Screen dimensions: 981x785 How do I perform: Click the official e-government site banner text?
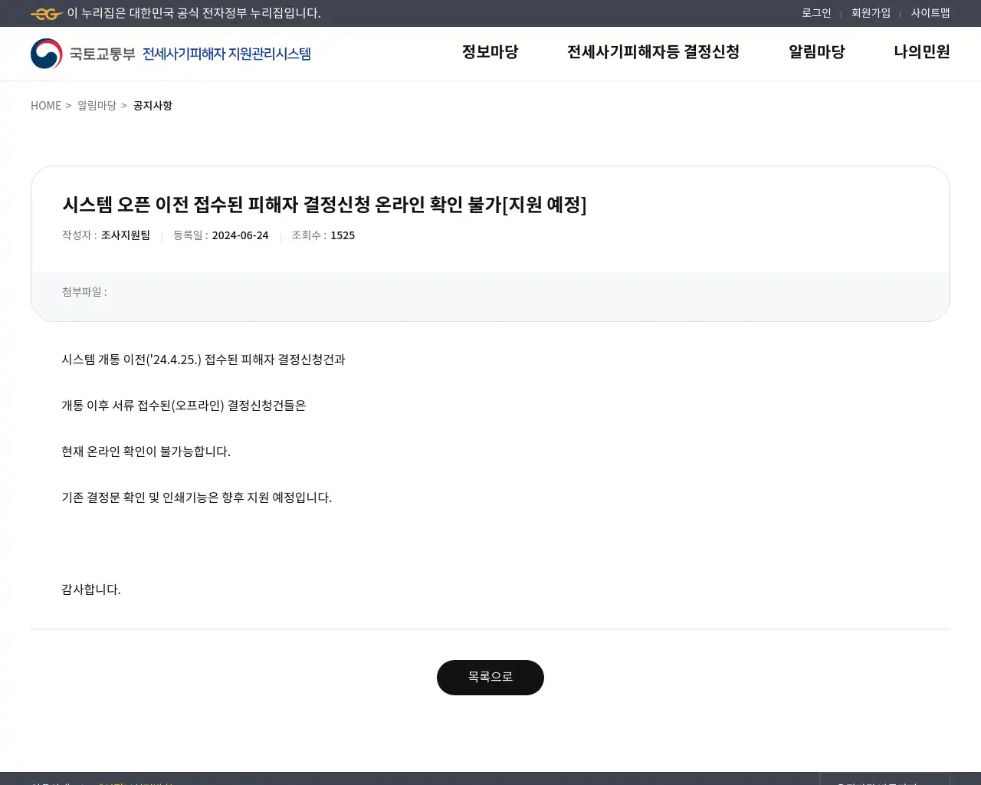click(194, 14)
